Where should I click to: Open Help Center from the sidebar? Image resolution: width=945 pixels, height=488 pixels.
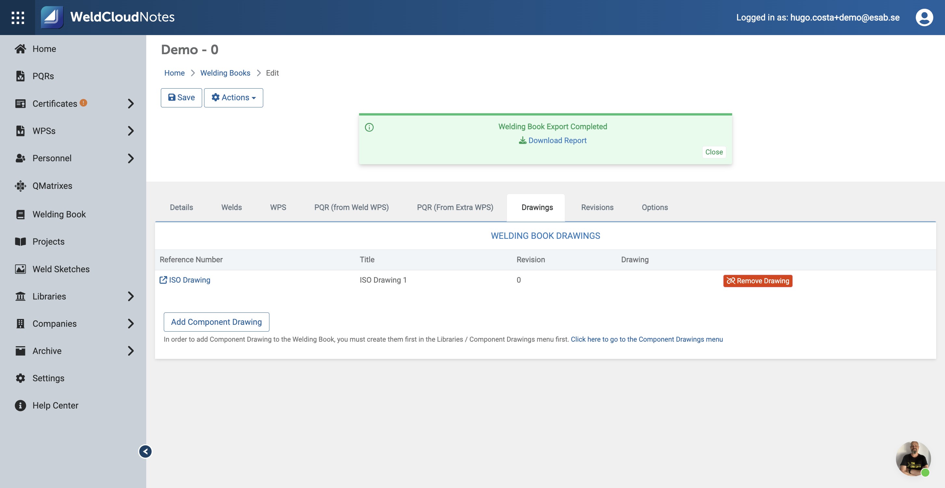click(x=55, y=405)
